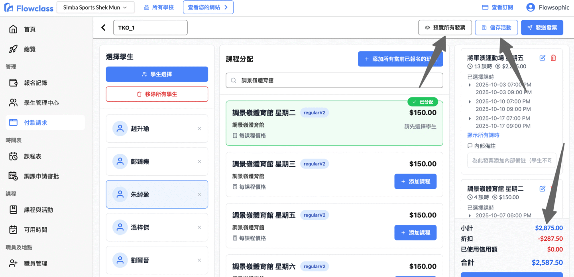Screen dimensions: 574x277
Task: Remove student 趙升瑜 with the X icon
Action: point(199,129)
